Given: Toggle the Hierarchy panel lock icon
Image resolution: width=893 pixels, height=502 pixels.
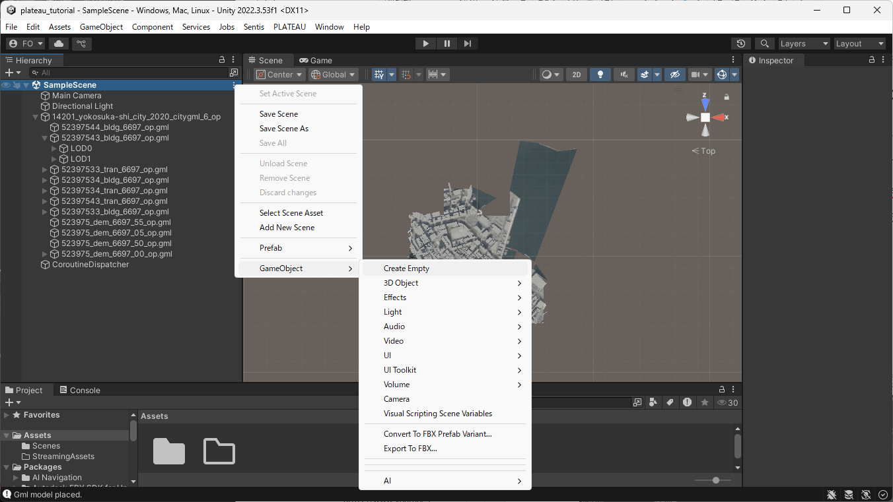Looking at the screenshot, I should 222,60.
